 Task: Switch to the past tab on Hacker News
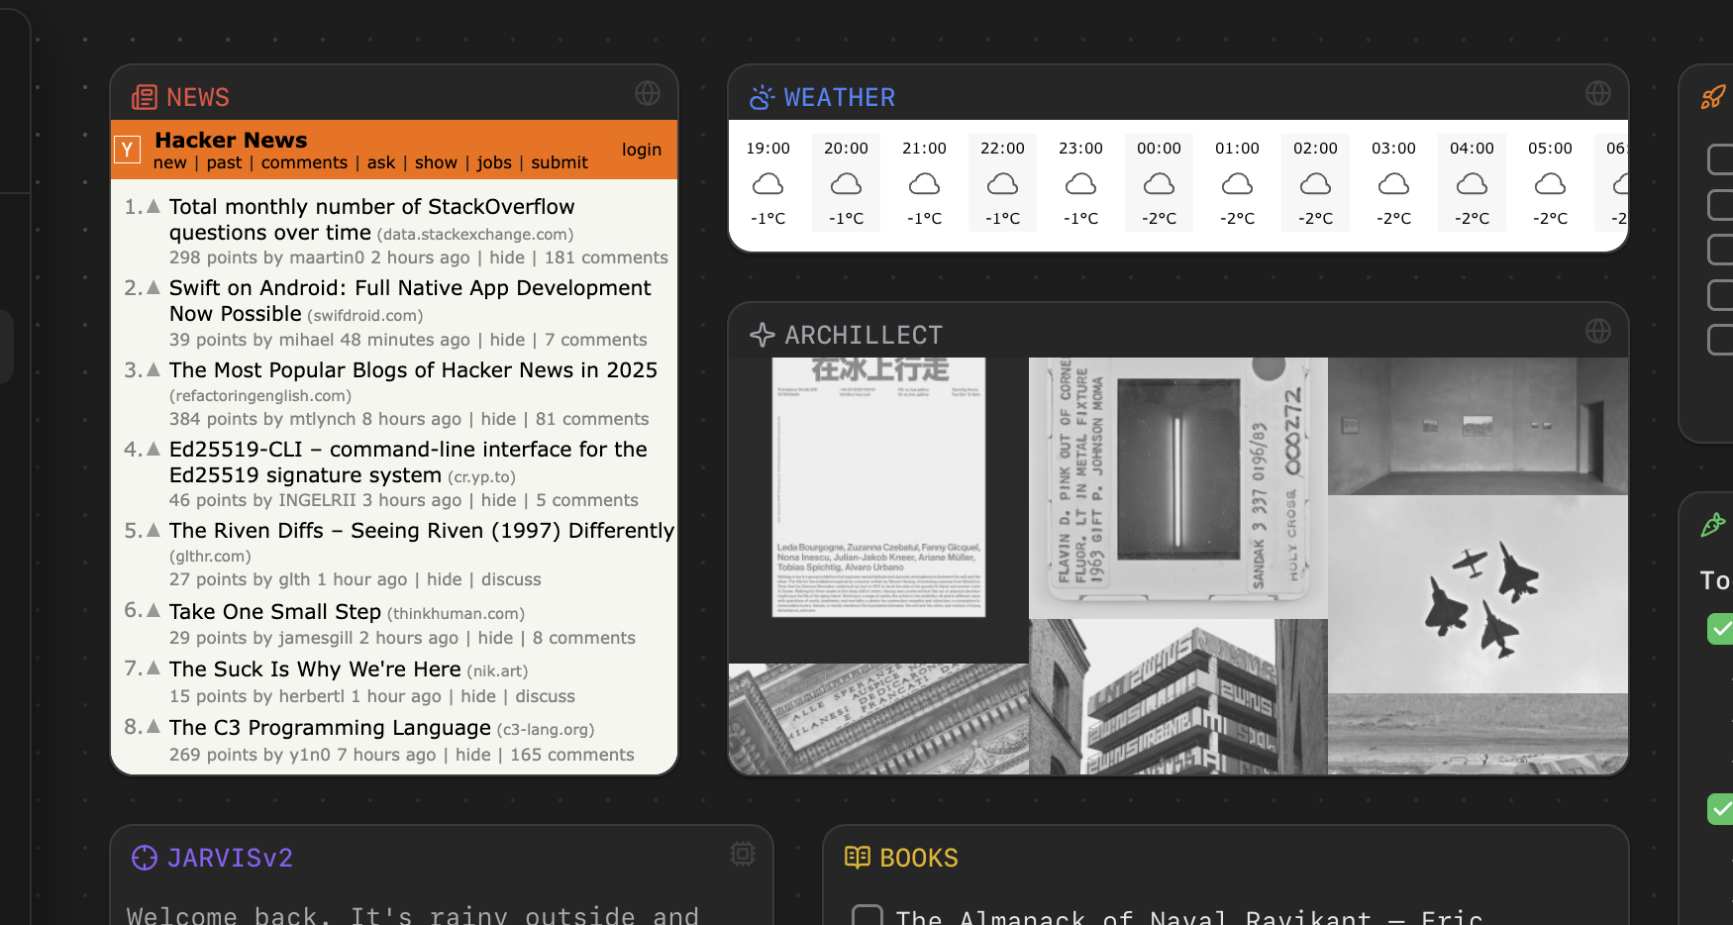coord(225,162)
